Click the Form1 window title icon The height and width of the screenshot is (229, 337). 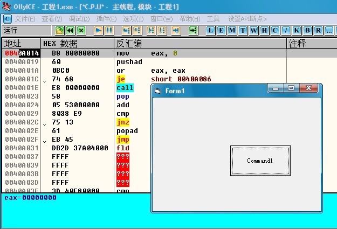(x=157, y=91)
